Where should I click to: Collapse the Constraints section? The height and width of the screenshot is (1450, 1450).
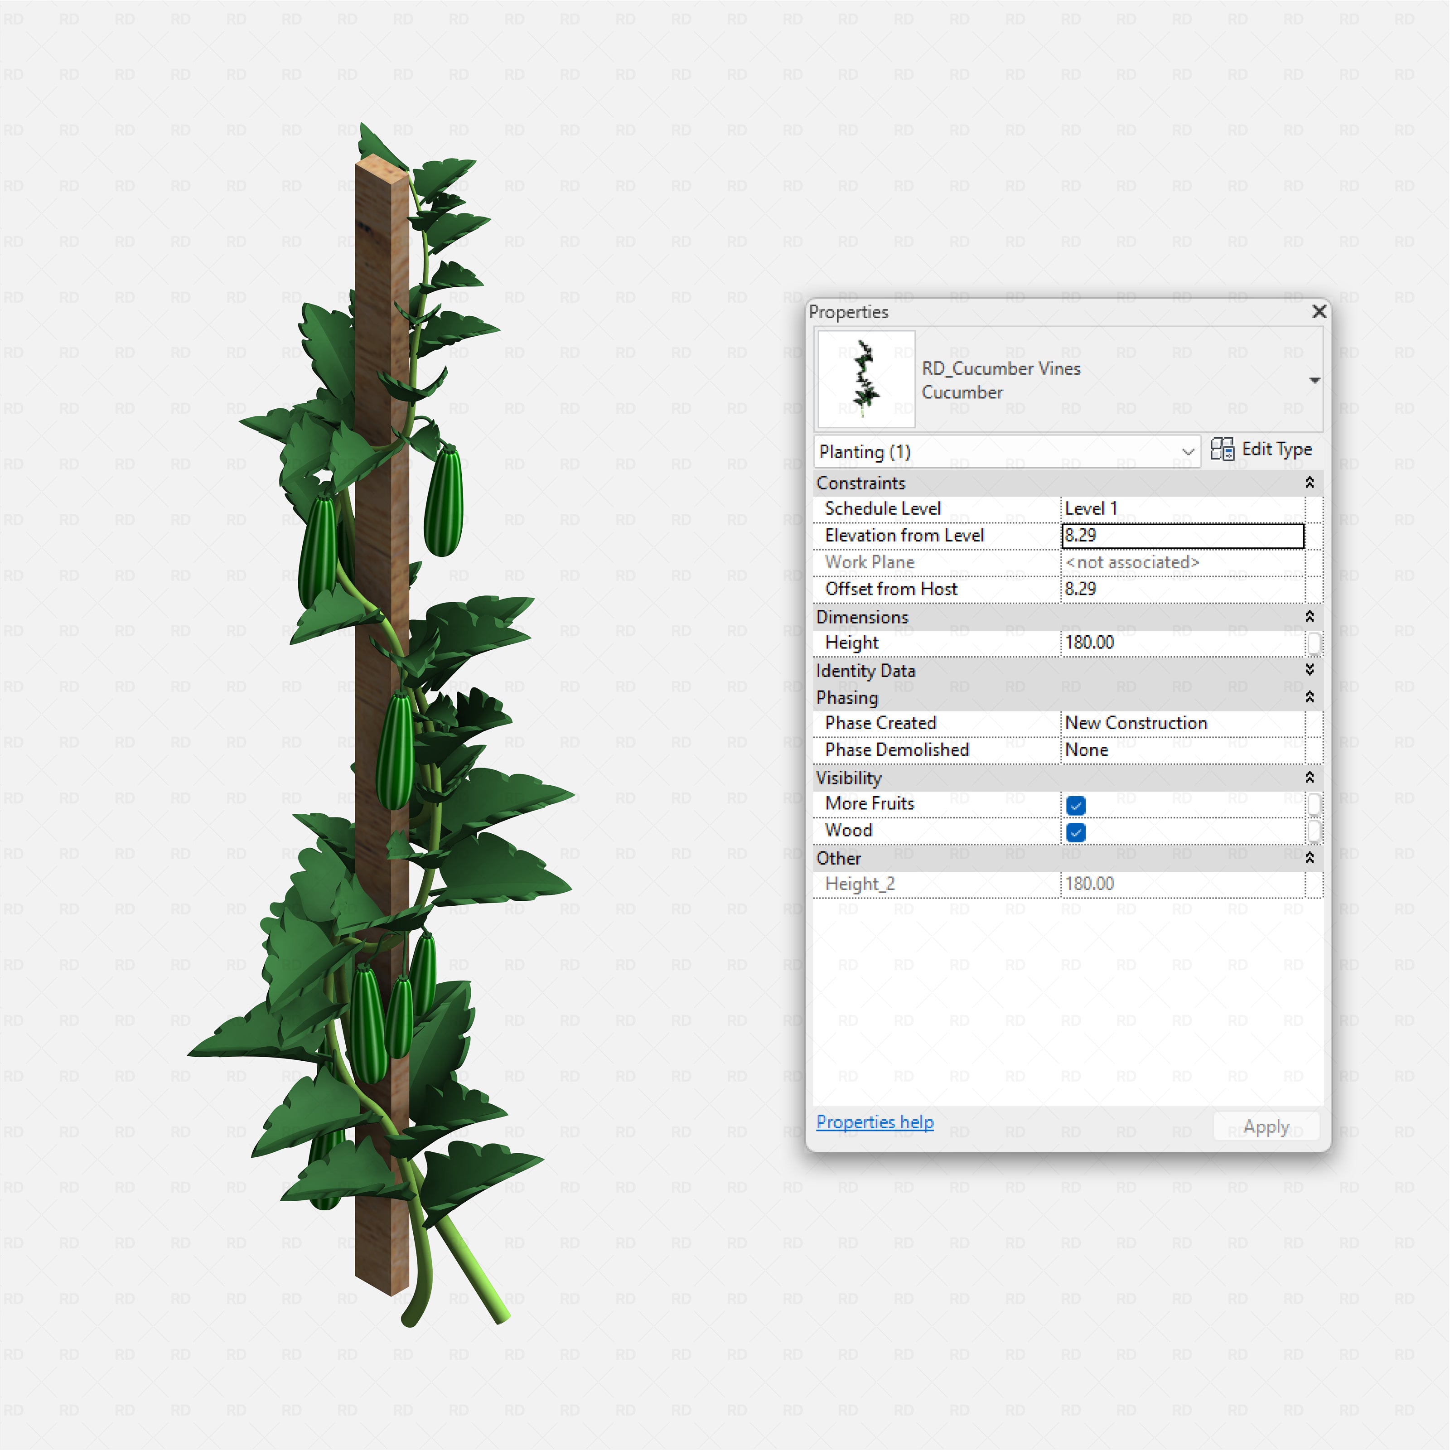pos(1309,483)
